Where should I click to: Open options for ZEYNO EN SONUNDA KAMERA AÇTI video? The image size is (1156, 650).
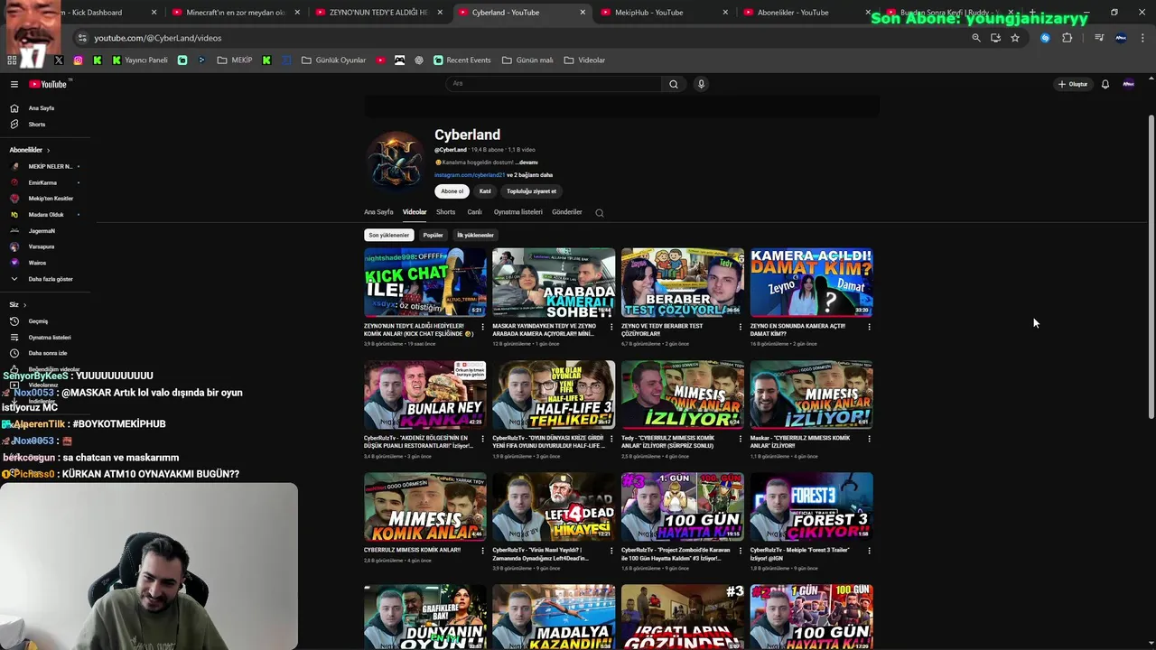pyautogui.click(x=869, y=327)
